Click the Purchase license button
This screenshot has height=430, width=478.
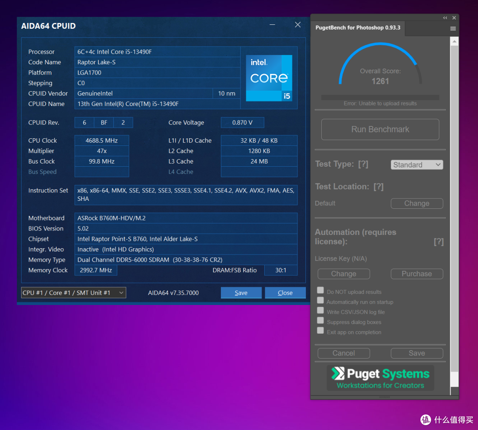[x=417, y=274]
